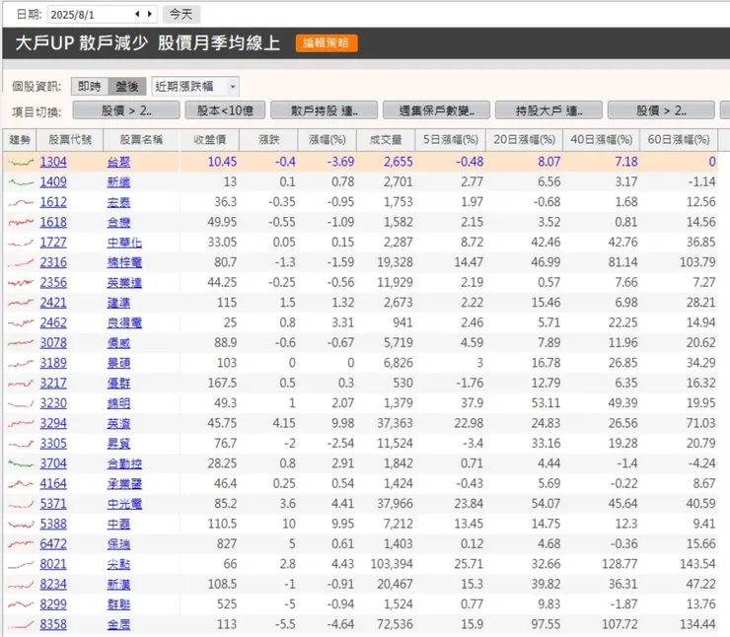
Task: Sort by 60日漲幅(%) column header
Action: point(679,140)
